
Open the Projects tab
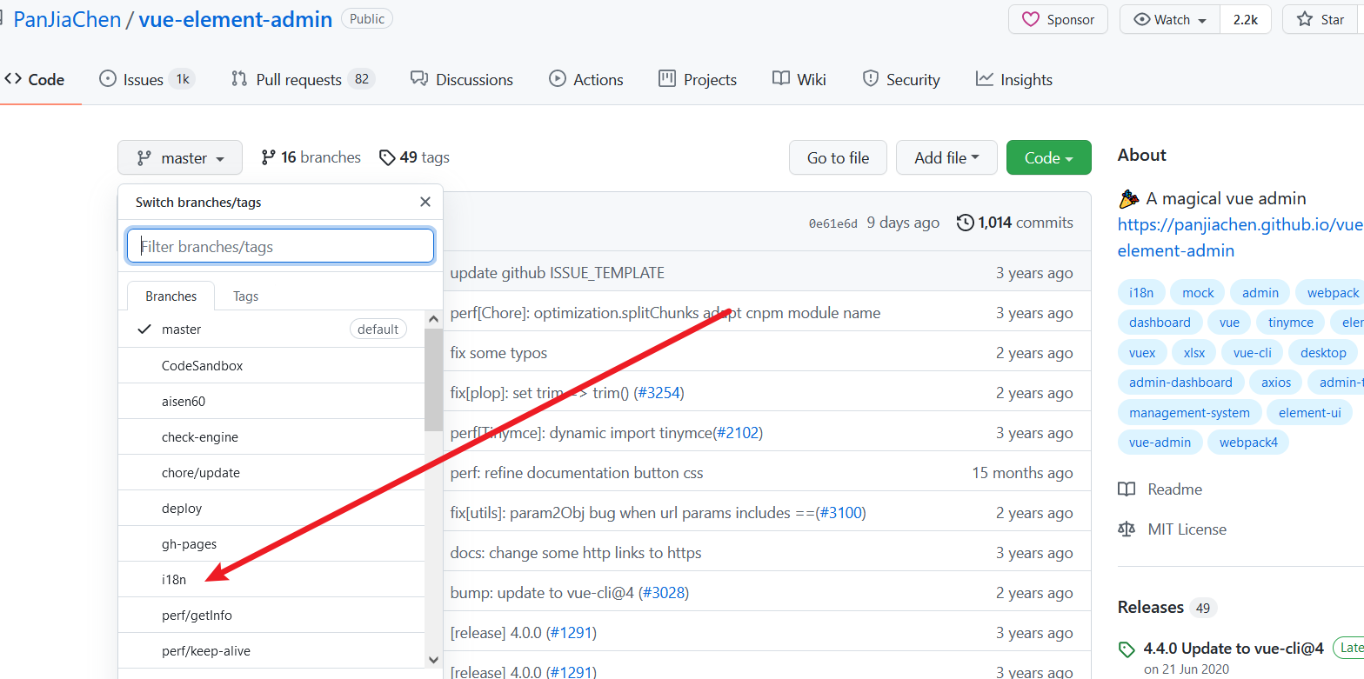pyautogui.click(x=698, y=79)
